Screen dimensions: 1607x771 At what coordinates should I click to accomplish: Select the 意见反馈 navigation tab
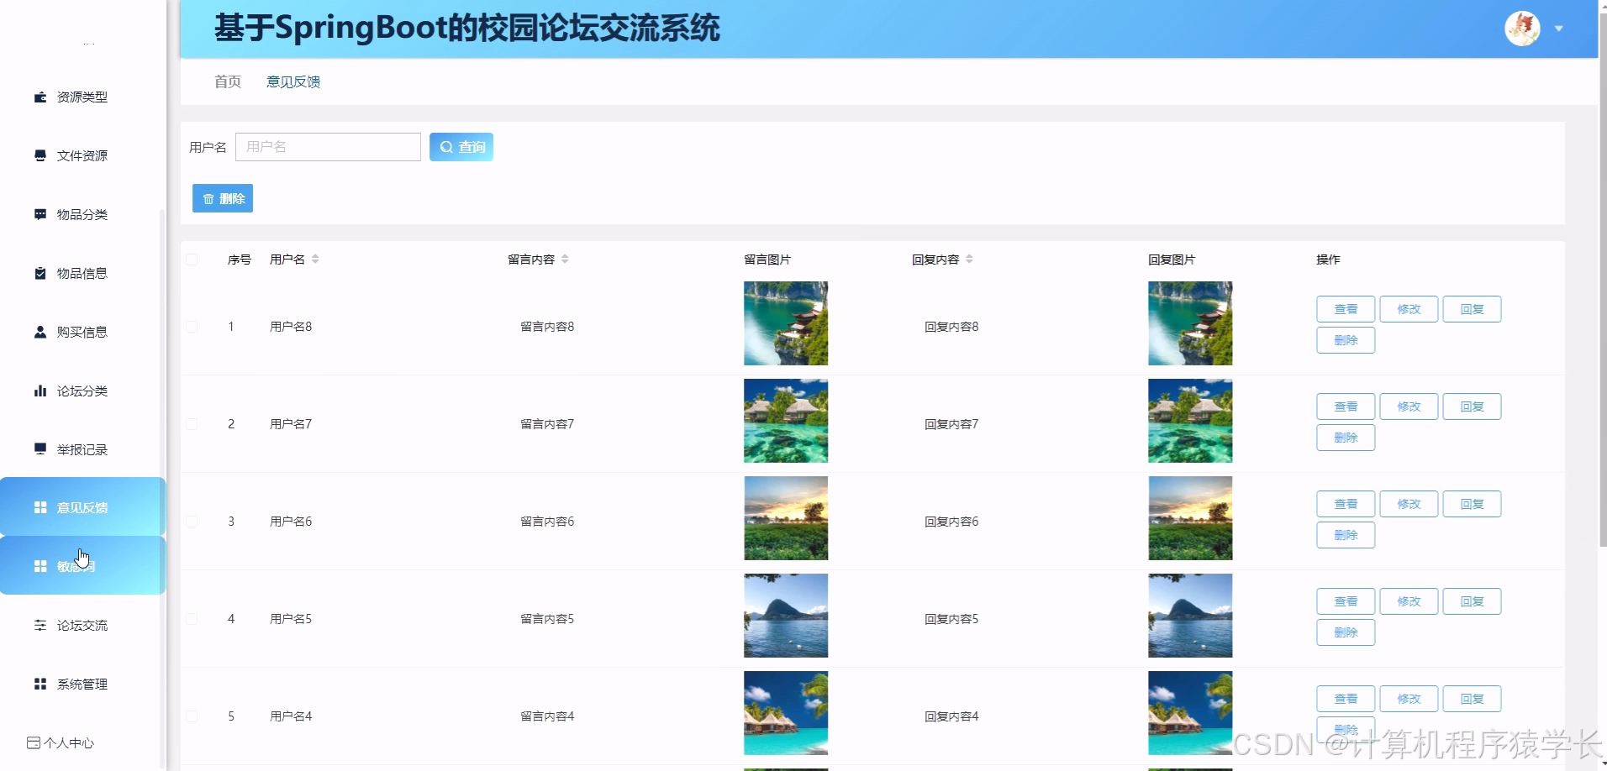pyautogui.click(x=292, y=81)
